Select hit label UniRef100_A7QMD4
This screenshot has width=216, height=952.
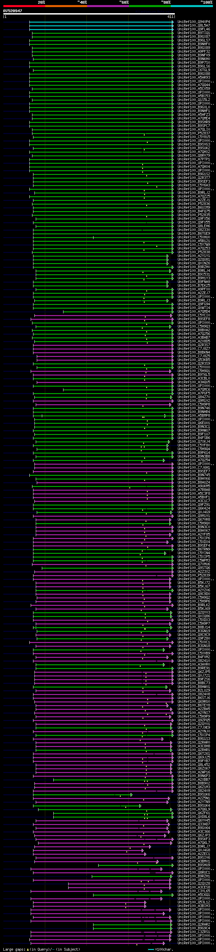tap(194, 312)
